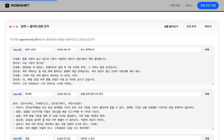Click line '임도현: 네, 매월 25일 이후'
This screenshot has width=224, height=140.
(54, 79)
